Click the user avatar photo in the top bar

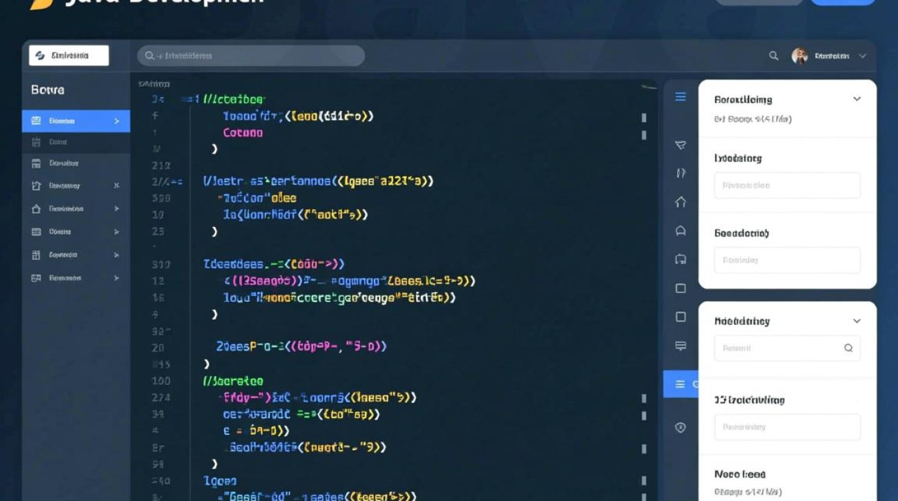[x=799, y=56]
